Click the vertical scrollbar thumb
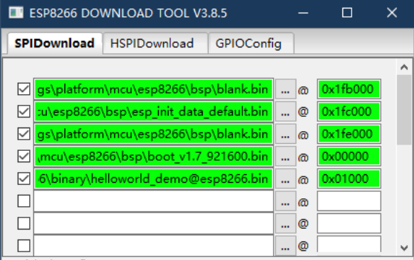414x260 pixels. [404, 110]
